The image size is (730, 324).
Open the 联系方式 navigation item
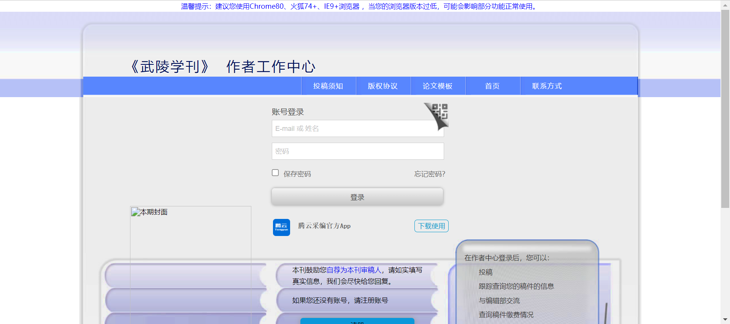(547, 86)
